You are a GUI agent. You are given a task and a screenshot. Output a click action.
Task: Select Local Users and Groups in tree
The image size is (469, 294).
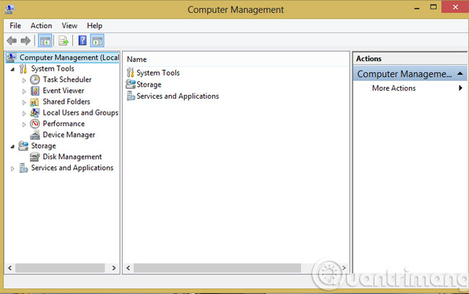[x=81, y=112]
